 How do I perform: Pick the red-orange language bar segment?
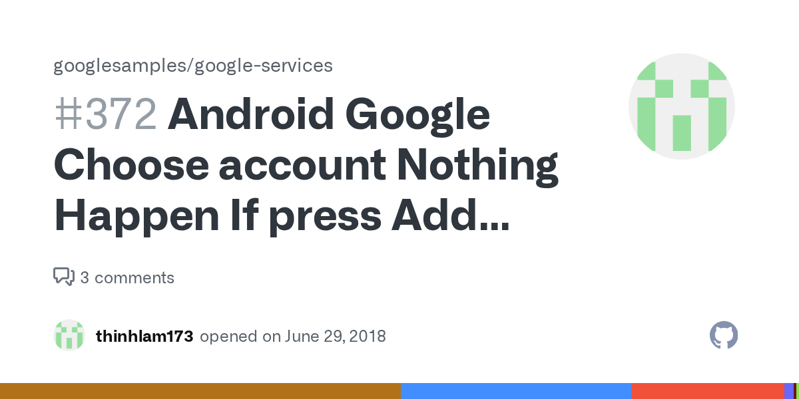pyautogui.click(x=707, y=391)
